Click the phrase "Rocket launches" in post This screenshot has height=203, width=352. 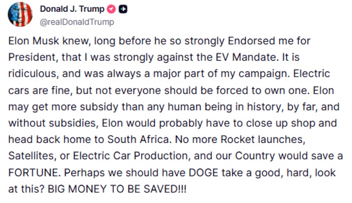pos(263,140)
